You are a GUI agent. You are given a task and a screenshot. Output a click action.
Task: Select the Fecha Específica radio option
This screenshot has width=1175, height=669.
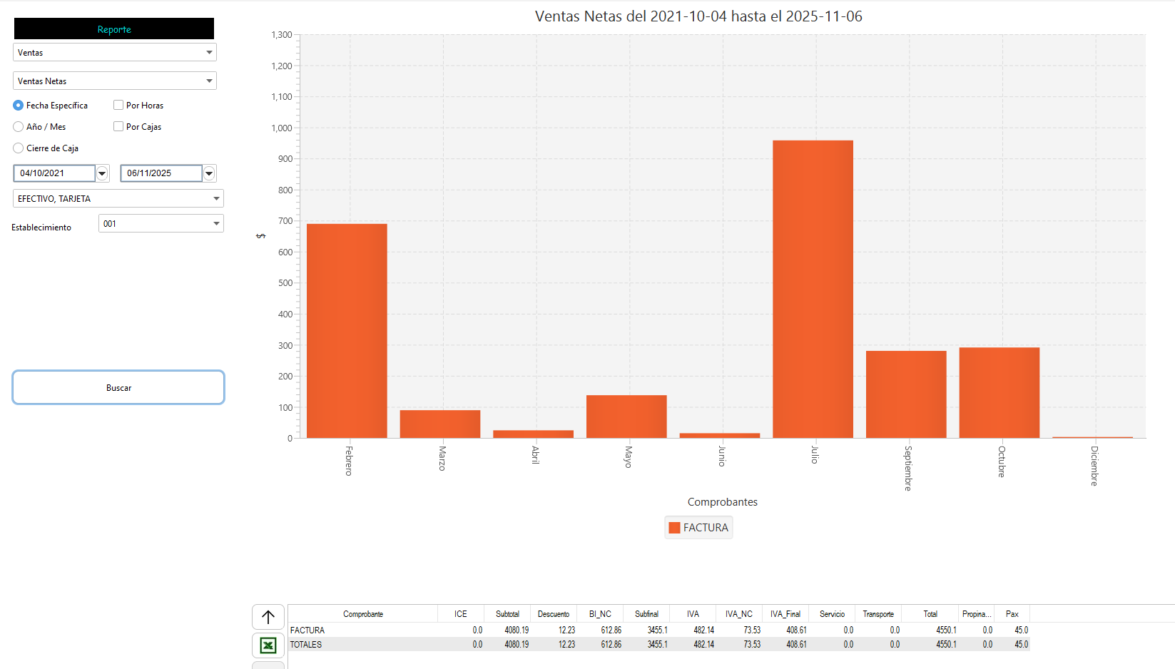(x=19, y=106)
